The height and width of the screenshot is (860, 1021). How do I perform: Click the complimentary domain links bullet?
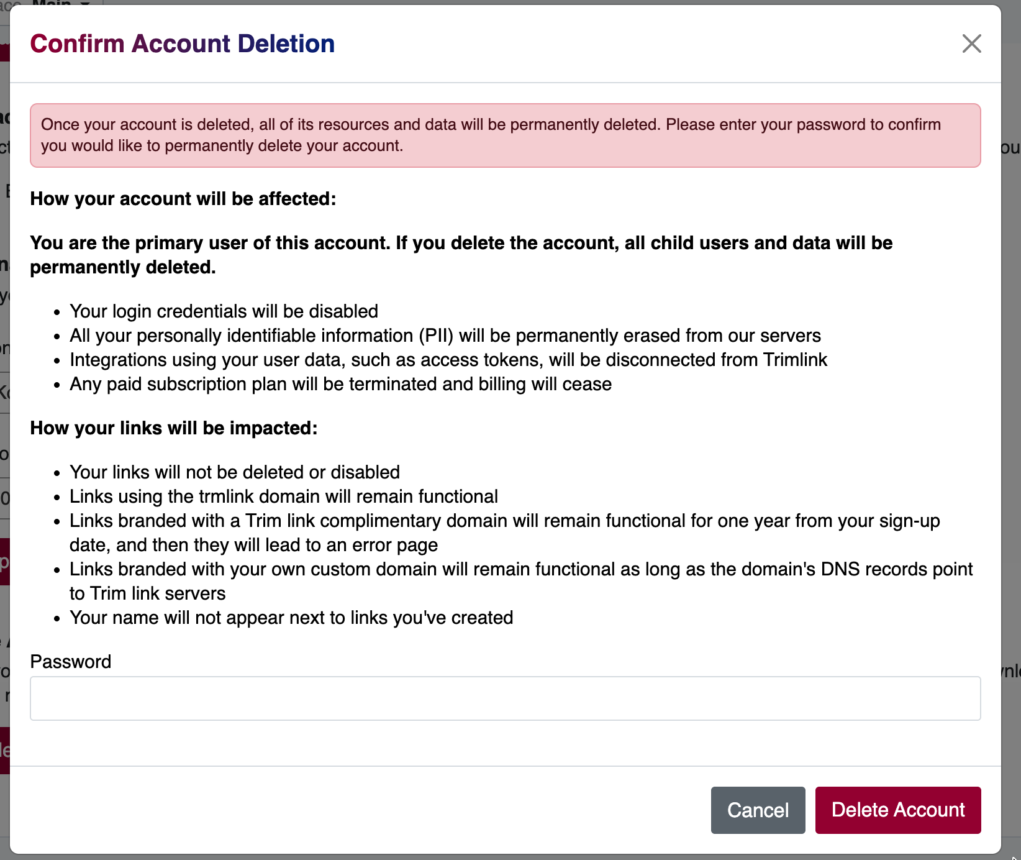(x=505, y=533)
